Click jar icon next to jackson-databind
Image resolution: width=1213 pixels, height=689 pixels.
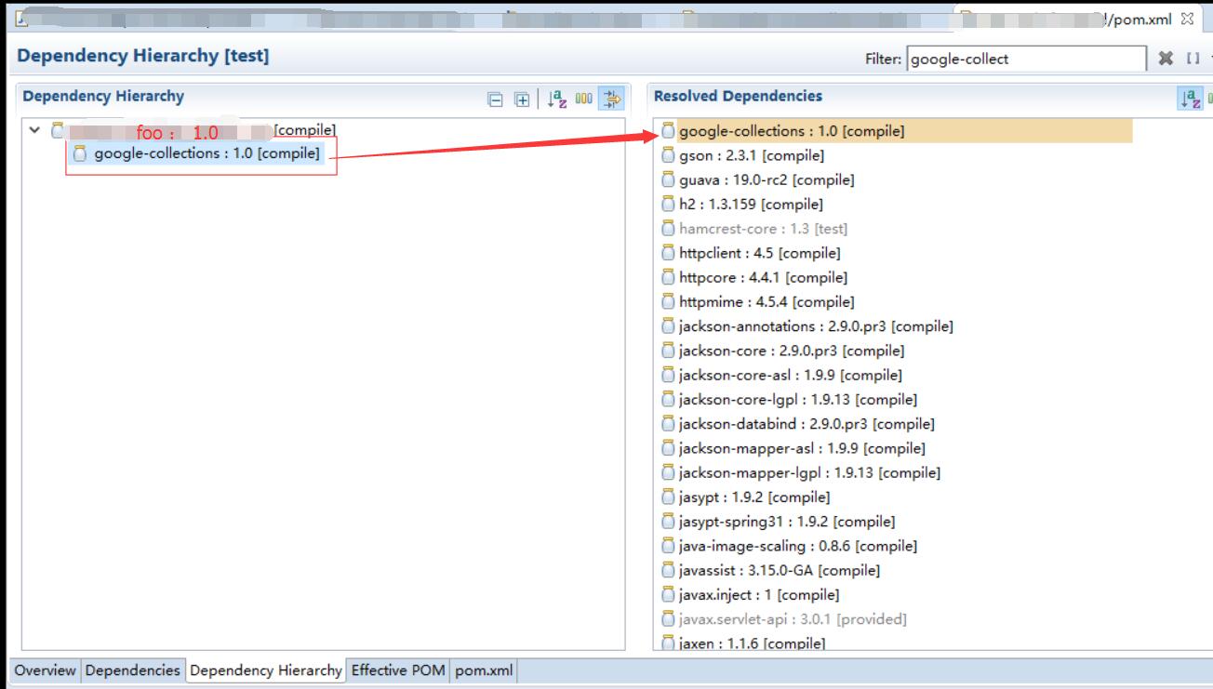click(668, 424)
